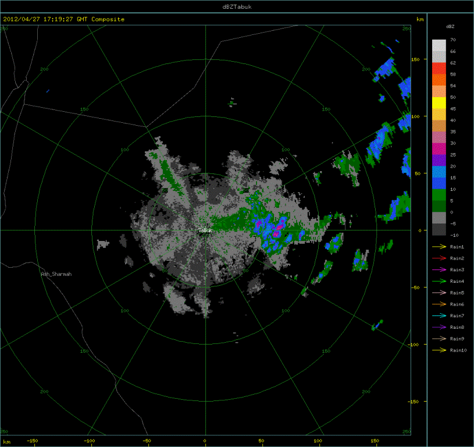Viewport: 474px width, 447px height.
Task: Click the "Tabuk" radar center label
Action: click(205, 230)
